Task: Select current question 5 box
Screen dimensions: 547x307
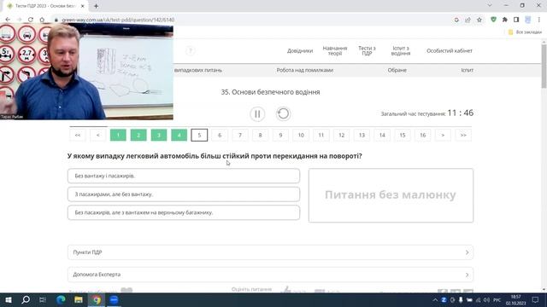Action: pos(199,135)
